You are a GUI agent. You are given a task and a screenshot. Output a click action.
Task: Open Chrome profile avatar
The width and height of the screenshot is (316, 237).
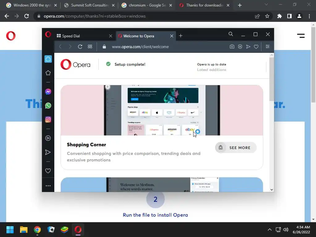click(x=299, y=16)
